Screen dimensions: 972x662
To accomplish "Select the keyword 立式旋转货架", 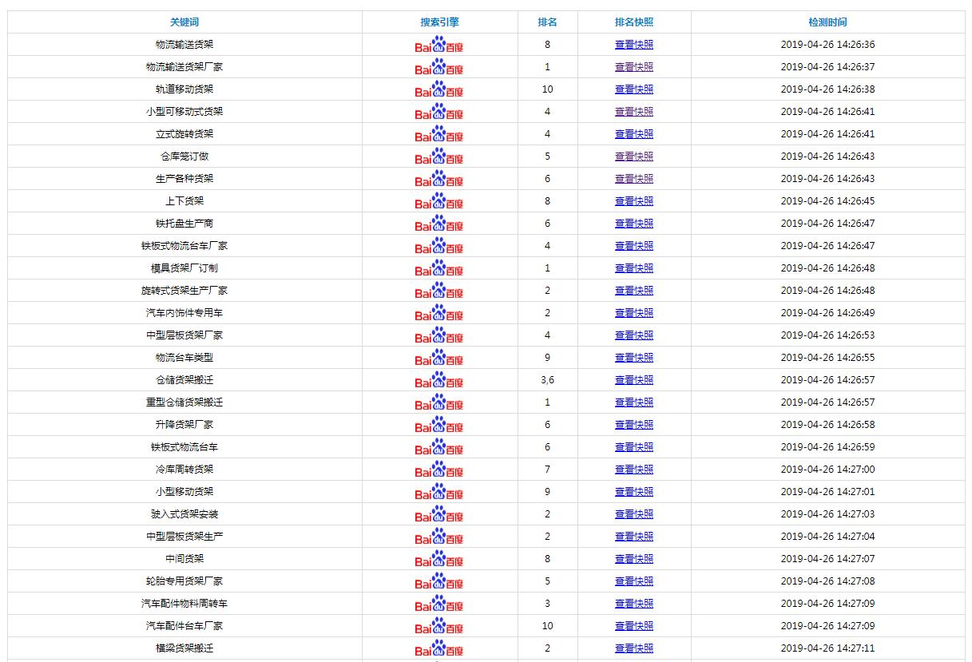I will 184,134.
